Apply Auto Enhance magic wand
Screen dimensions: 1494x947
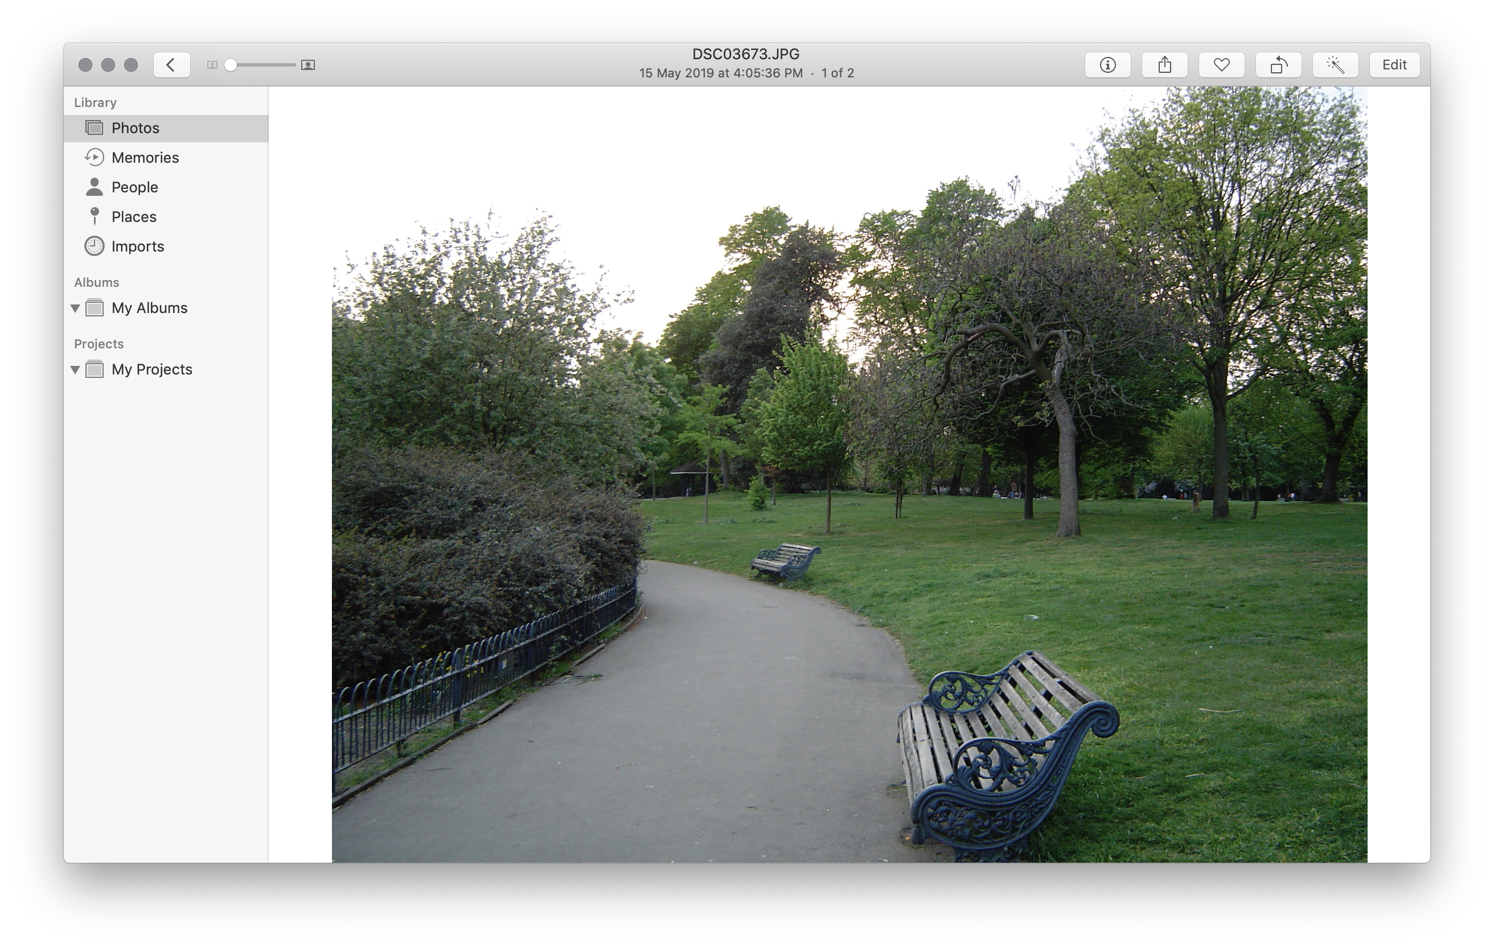[x=1335, y=64]
